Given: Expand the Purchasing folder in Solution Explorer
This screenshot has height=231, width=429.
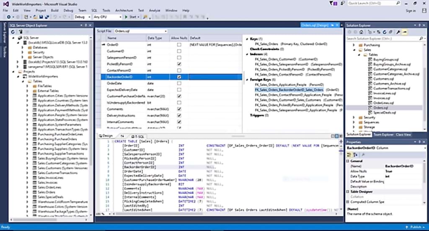Looking at the screenshot, I should pyautogui.click(x=354, y=45).
